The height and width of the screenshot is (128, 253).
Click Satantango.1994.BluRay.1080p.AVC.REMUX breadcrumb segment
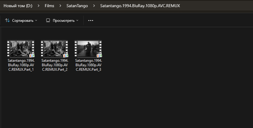(140, 6)
